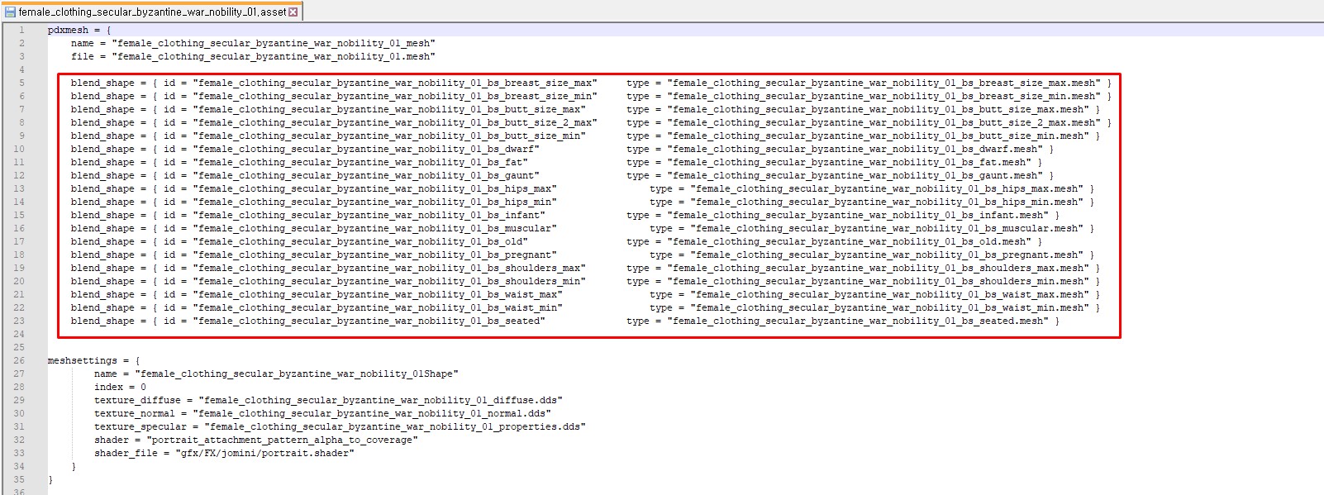Click the type value ending 'bs_butt_size_2_max.mesh'
The height and width of the screenshot is (495, 1324).
(x=884, y=122)
